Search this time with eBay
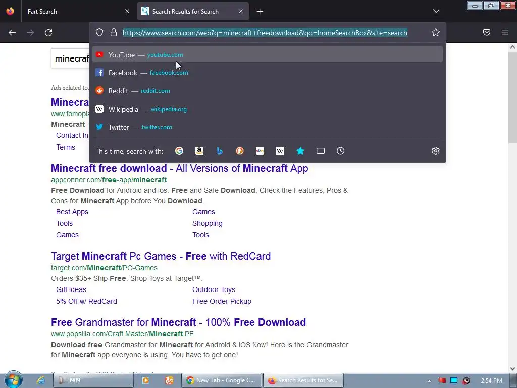The height and width of the screenshot is (388, 517). (x=260, y=151)
